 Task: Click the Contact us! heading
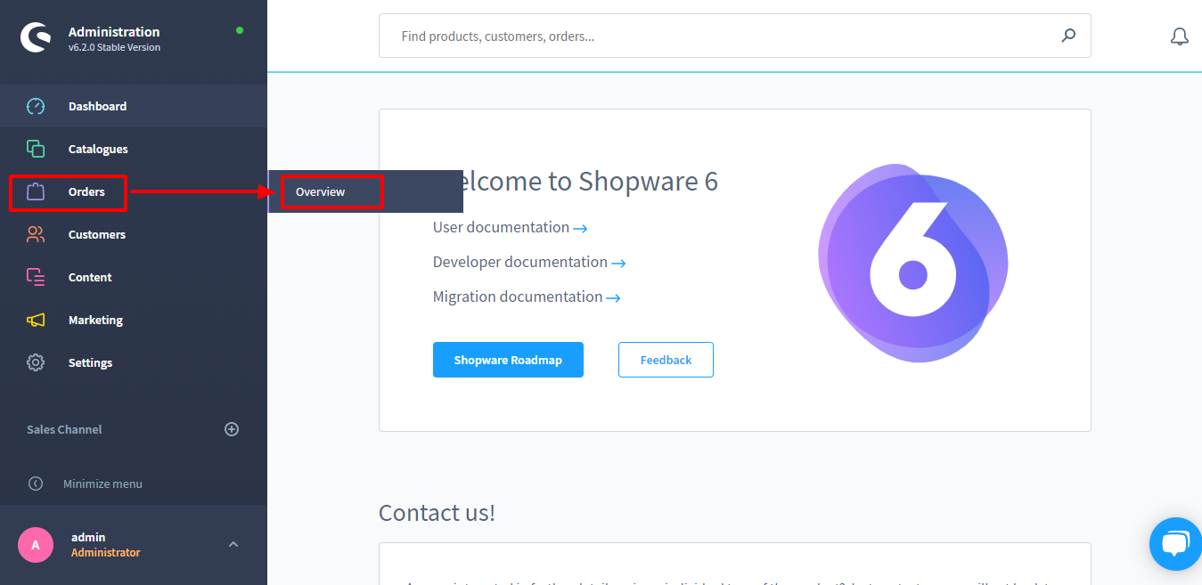pos(437,513)
